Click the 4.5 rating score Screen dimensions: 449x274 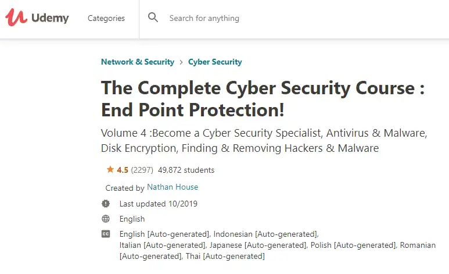pyautogui.click(x=123, y=170)
